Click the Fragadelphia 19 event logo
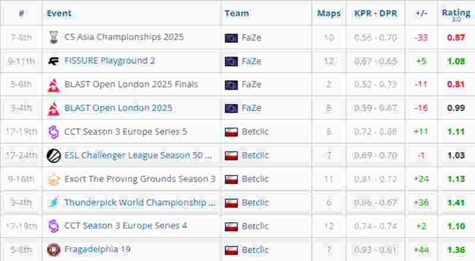The image size is (475, 261). coord(53,250)
